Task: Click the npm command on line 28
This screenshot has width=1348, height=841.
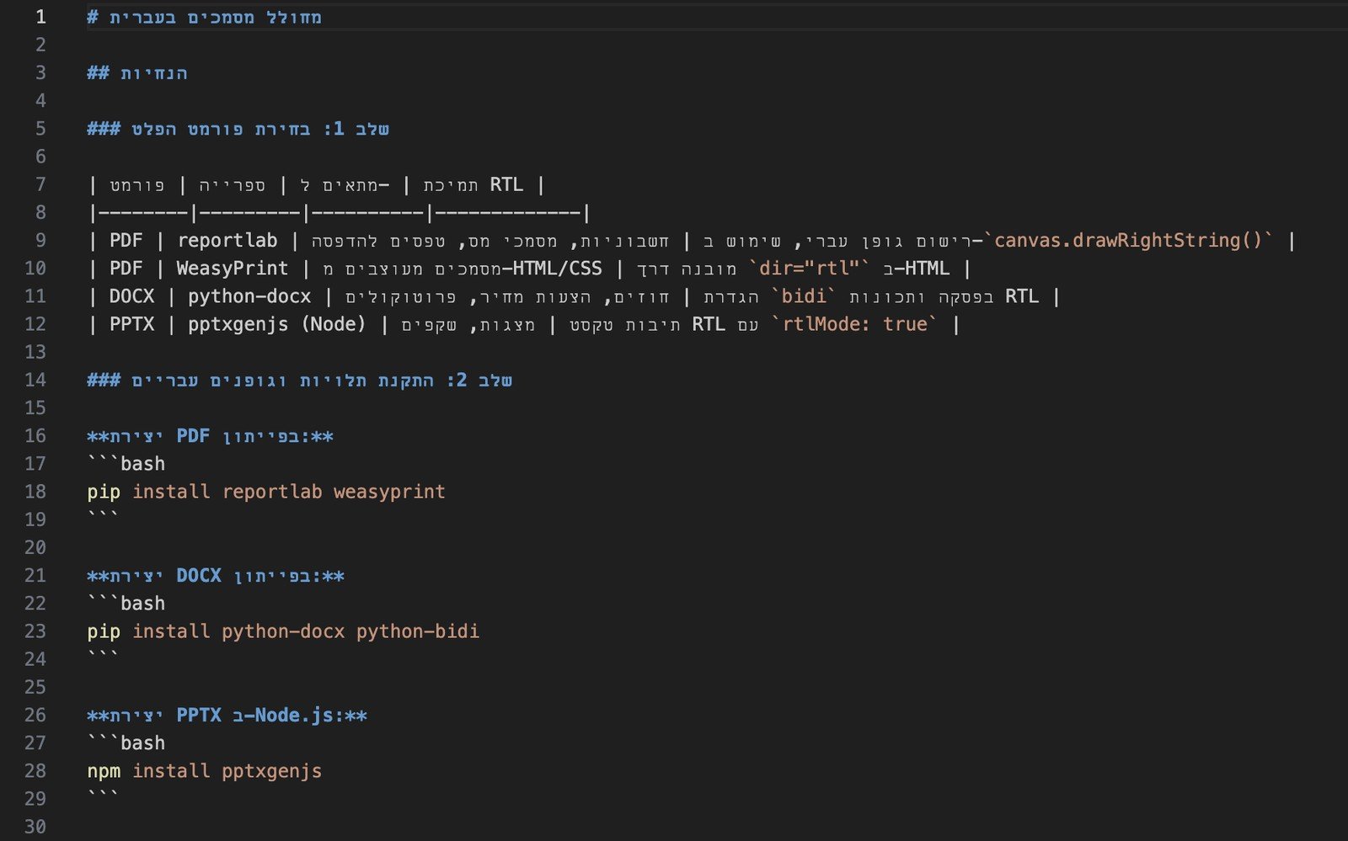Action: [x=104, y=771]
